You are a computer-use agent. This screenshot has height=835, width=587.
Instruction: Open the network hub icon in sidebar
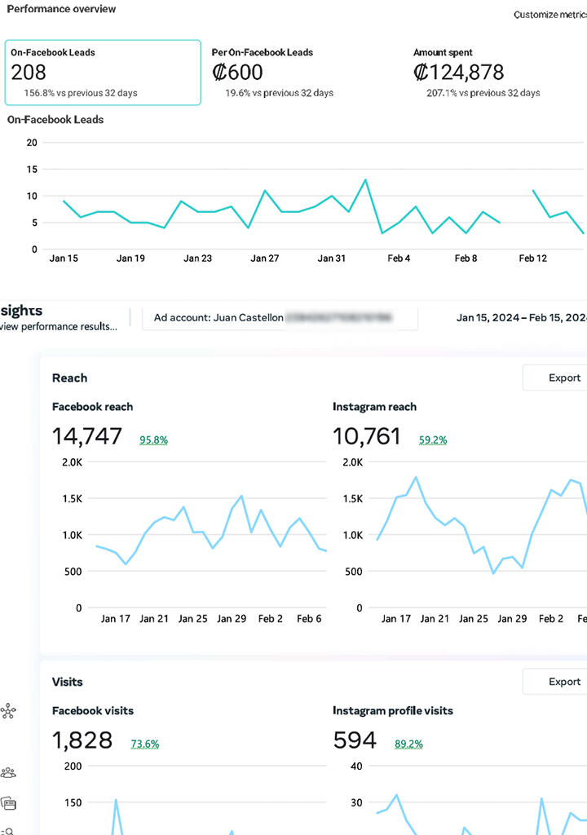coord(10,712)
